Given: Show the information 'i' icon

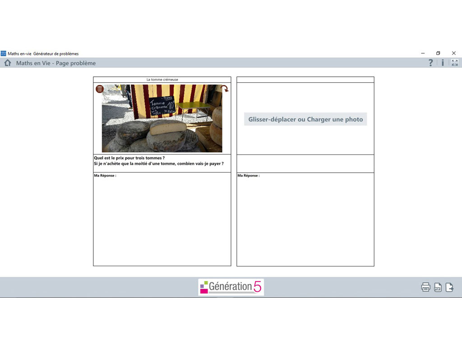Looking at the screenshot, I should (443, 63).
